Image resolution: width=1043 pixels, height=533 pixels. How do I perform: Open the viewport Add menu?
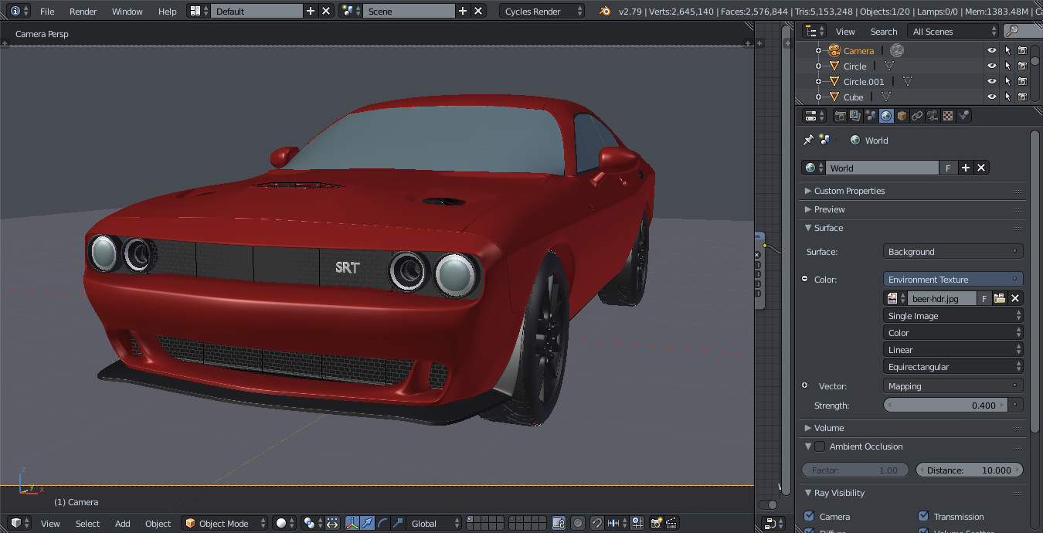(x=123, y=523)
